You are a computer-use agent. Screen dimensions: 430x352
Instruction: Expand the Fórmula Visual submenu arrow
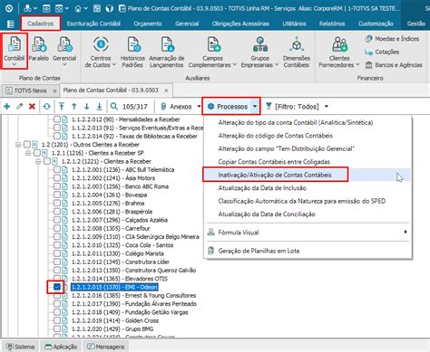406,232
